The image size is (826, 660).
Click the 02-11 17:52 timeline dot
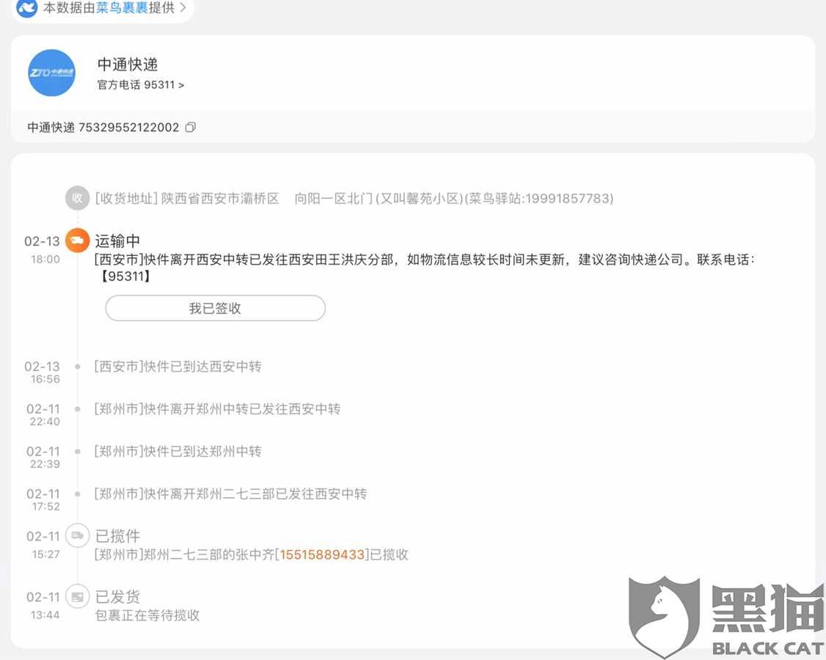click(78, 494)
